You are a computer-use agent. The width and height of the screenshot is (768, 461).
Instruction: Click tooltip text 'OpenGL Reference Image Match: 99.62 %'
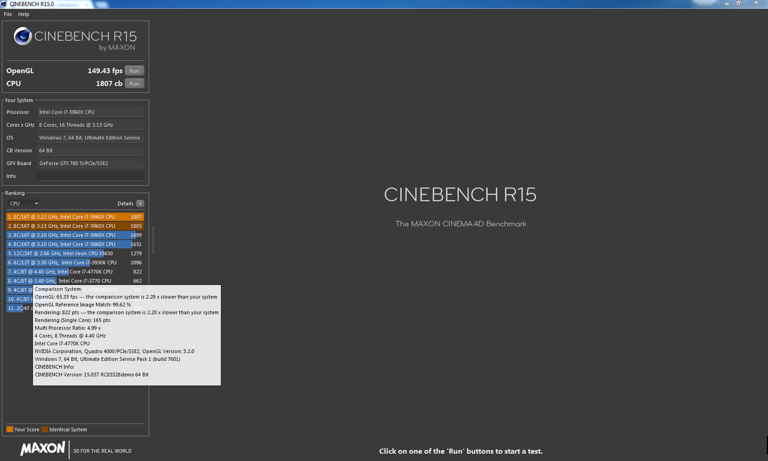[x=83, y=305]
